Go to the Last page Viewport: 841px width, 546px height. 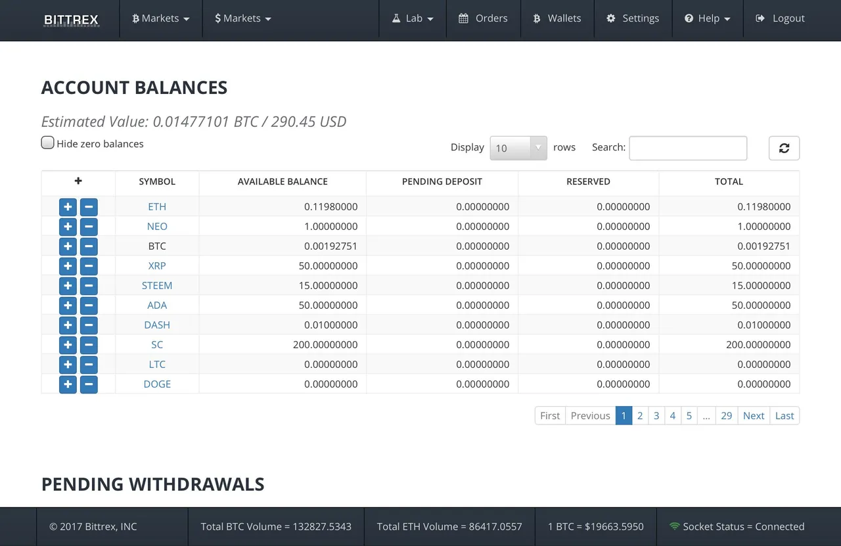pos(784,415)
